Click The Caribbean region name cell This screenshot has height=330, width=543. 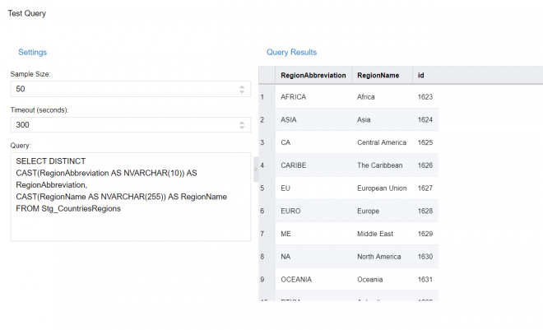[x=380, y=165]
